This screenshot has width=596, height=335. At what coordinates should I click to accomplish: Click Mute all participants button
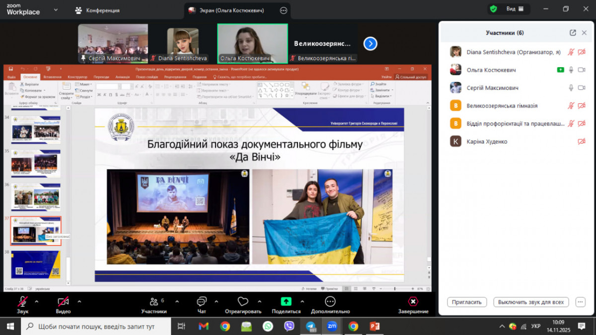[x=531, y=302]
